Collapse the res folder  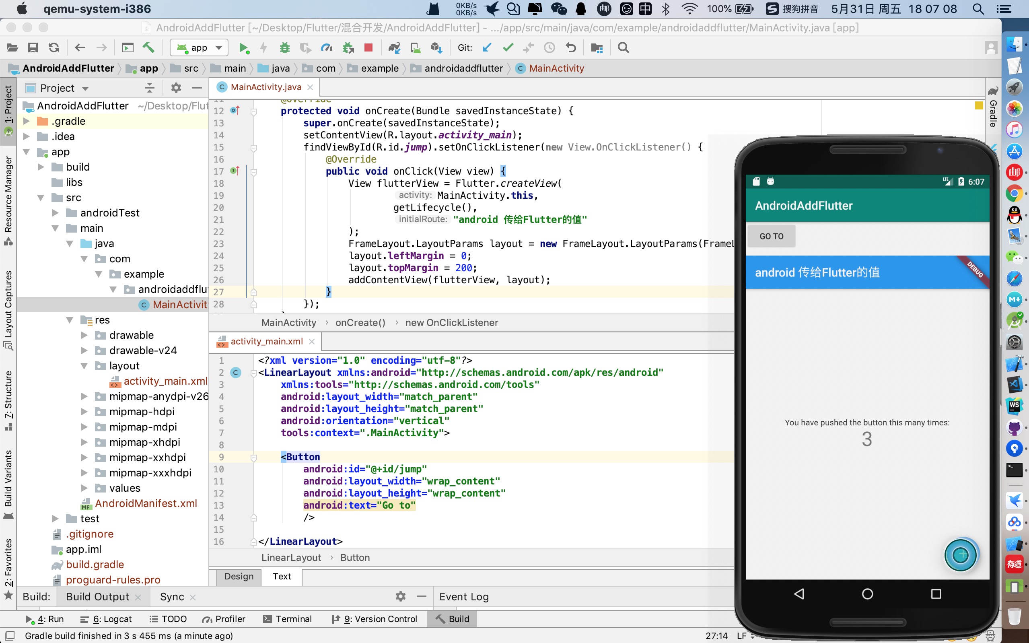pyautogui.click(x=70, y=320)
